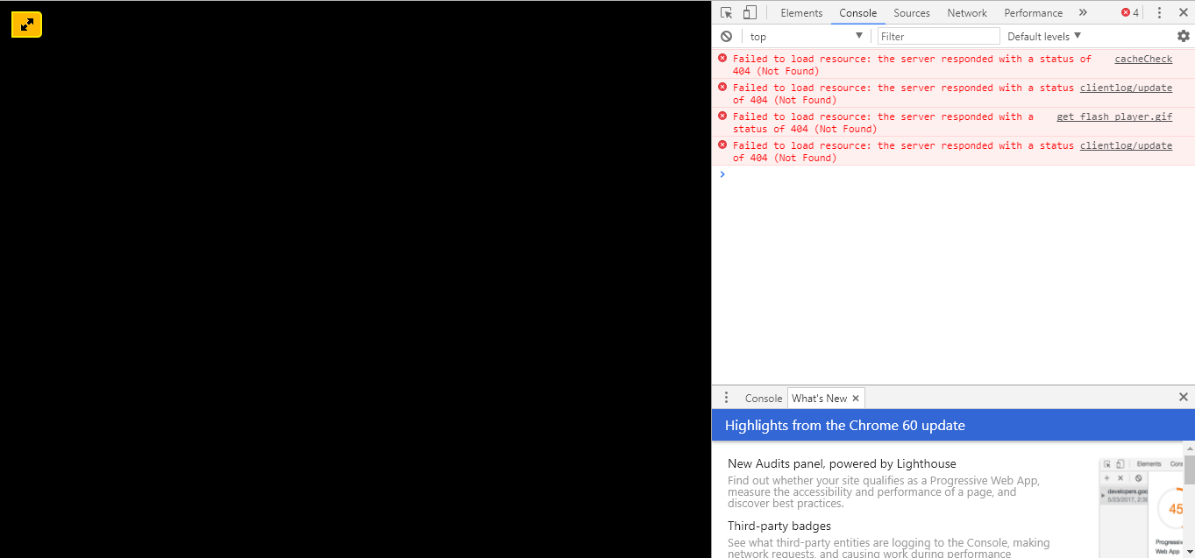
Task: Click the yellow fullscreen expand icon
Action: 27,25
